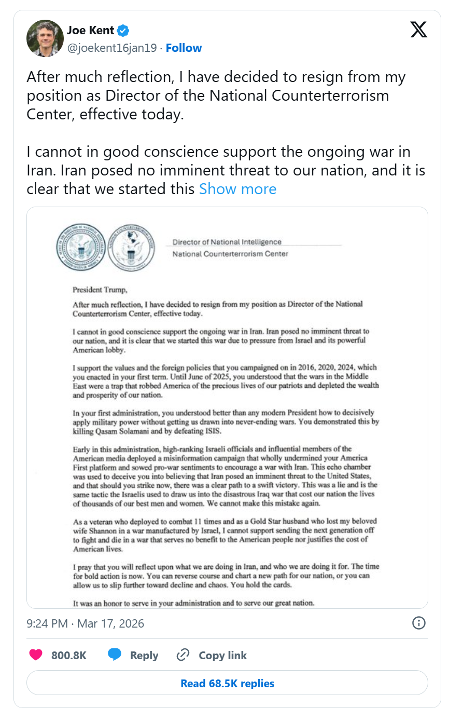Click the reply speech bubble icon
This screenshot has width=449, height=721.
(115, 655)
